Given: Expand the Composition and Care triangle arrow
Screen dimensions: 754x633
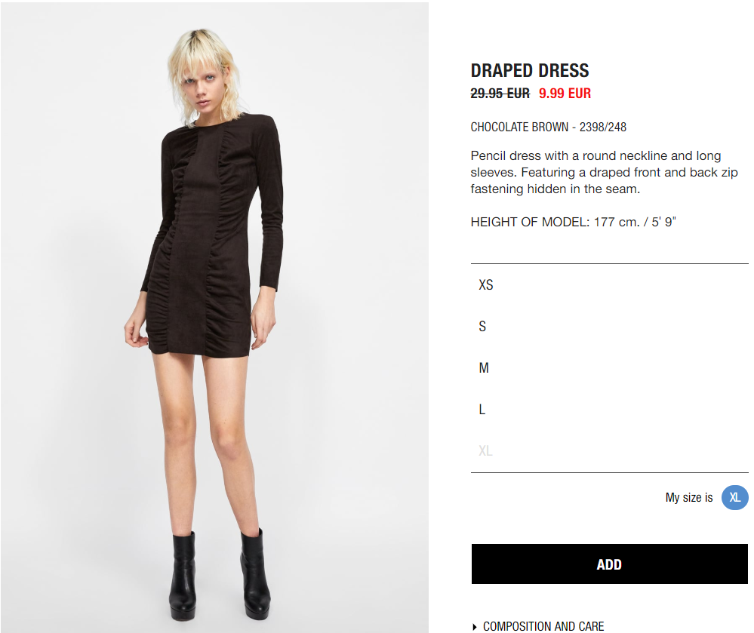Looking at the screenshot, I should [x=475, y=627].
